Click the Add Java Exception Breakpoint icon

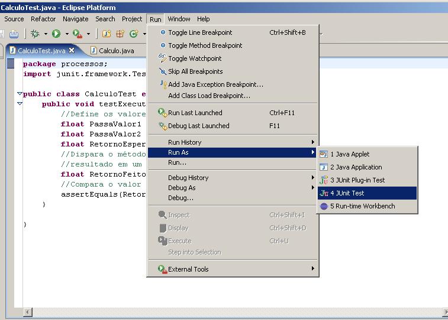pyautogui.click(x=163, y=84)
